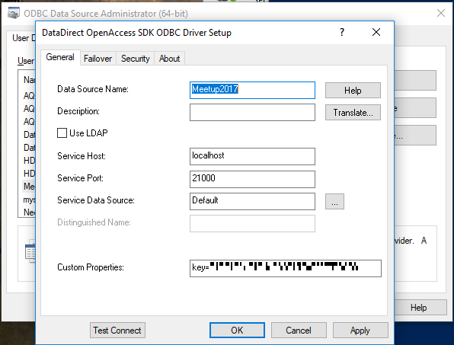
Task: Click into the Description text field
Action: (252, 112)
